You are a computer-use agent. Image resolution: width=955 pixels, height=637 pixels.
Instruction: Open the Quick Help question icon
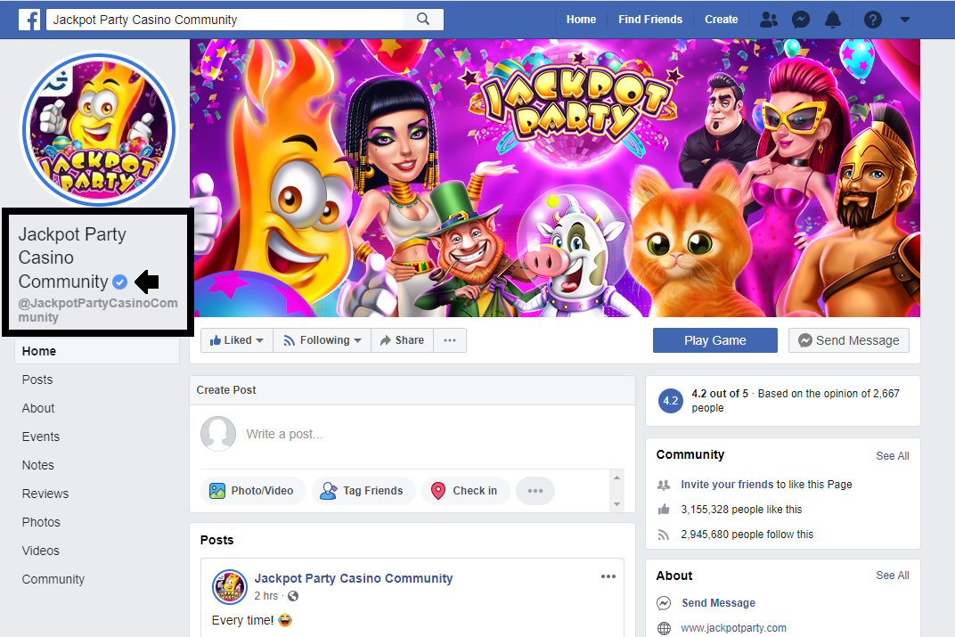(x=873, y=19)
